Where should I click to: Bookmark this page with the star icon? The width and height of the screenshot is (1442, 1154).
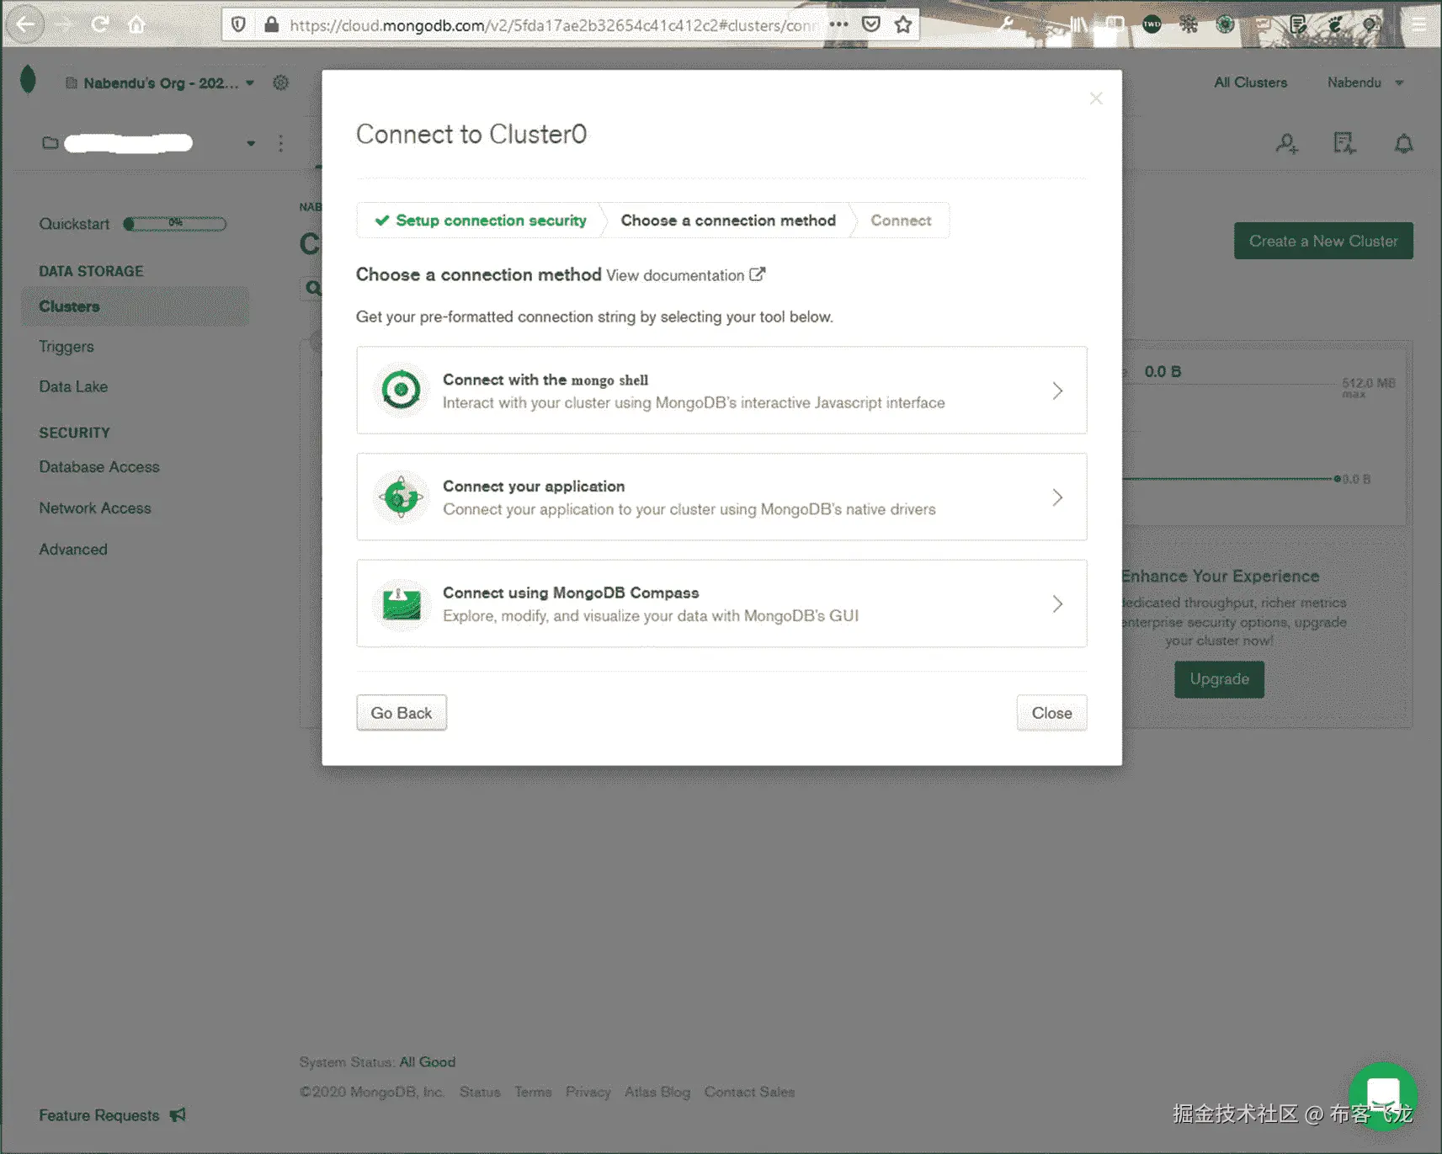pos(903,24)
